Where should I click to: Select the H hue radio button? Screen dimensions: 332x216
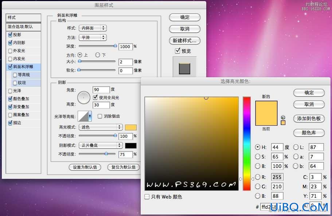tap(257, 147)
